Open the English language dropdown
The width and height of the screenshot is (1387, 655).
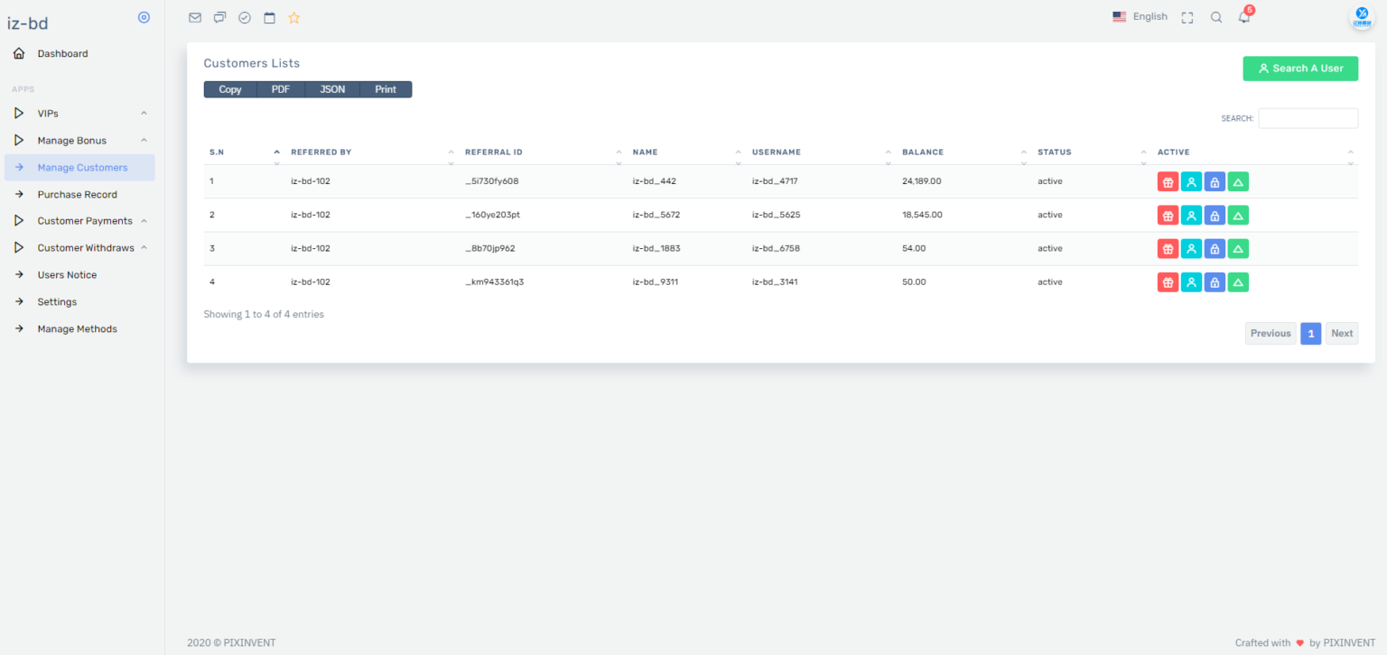pyautogui.click(x=1140, y=16)
